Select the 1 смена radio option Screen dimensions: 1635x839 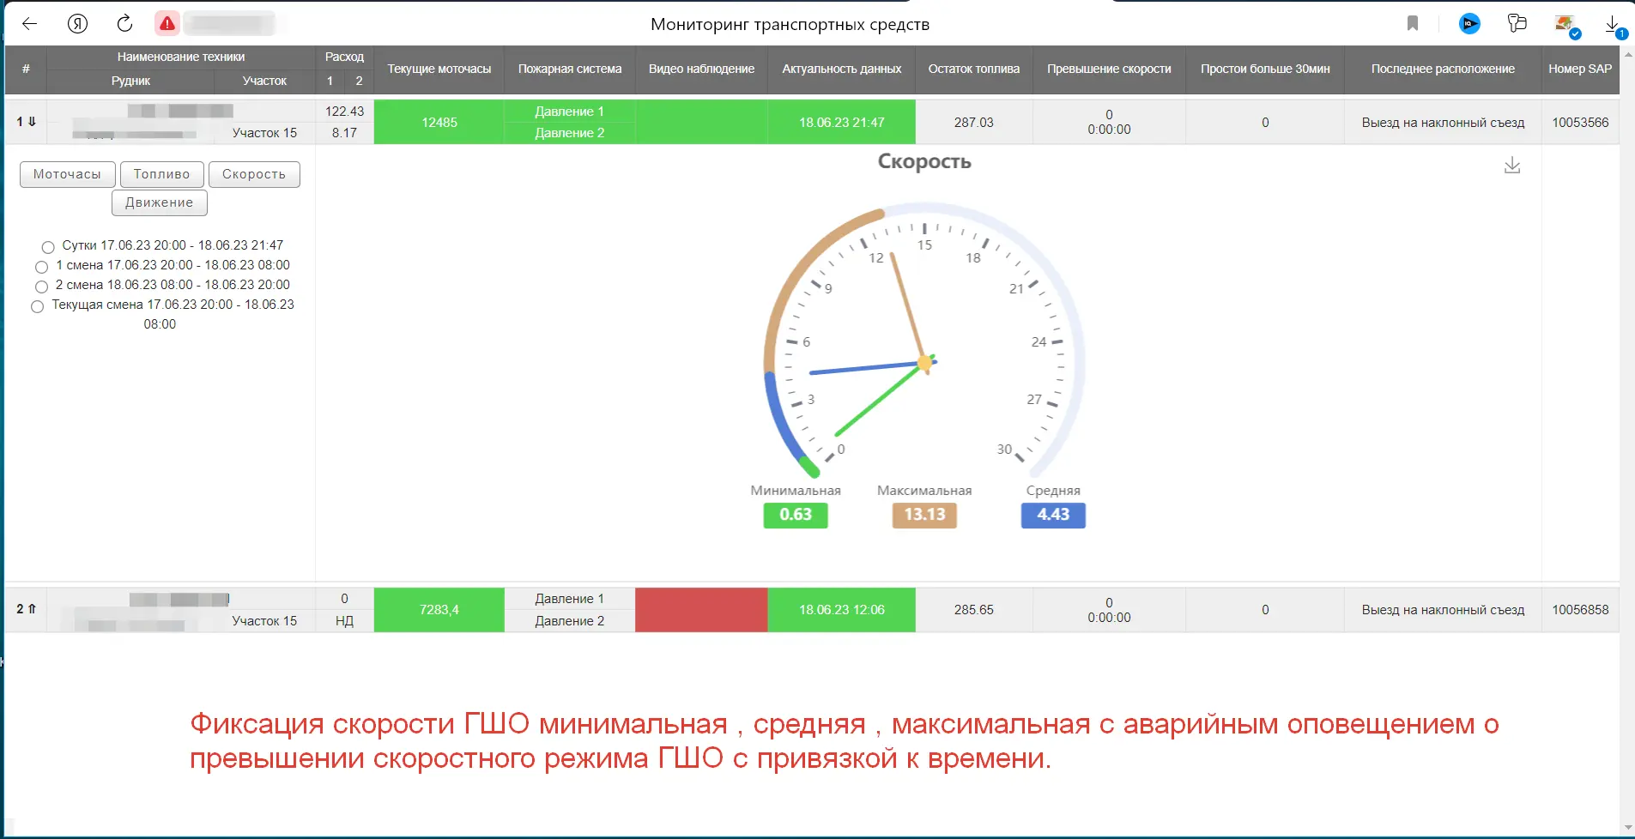tap(41, 267)
